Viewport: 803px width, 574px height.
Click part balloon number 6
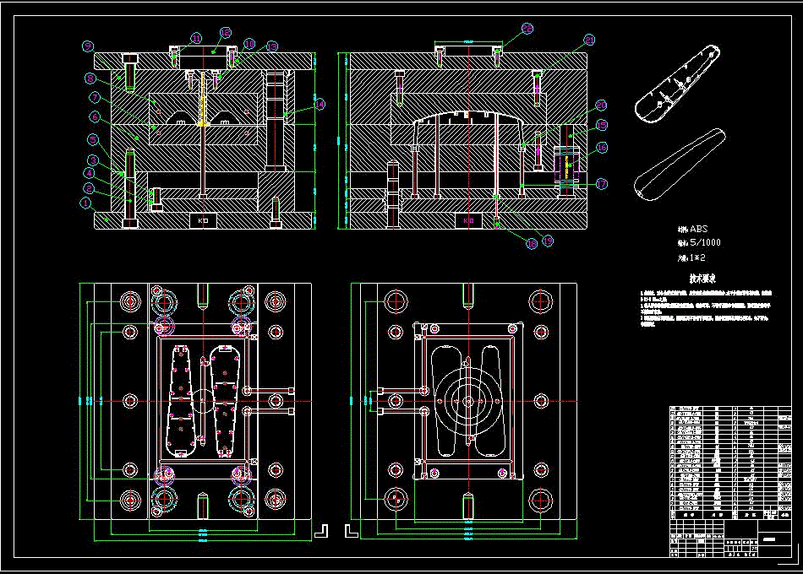pos(95,117)
